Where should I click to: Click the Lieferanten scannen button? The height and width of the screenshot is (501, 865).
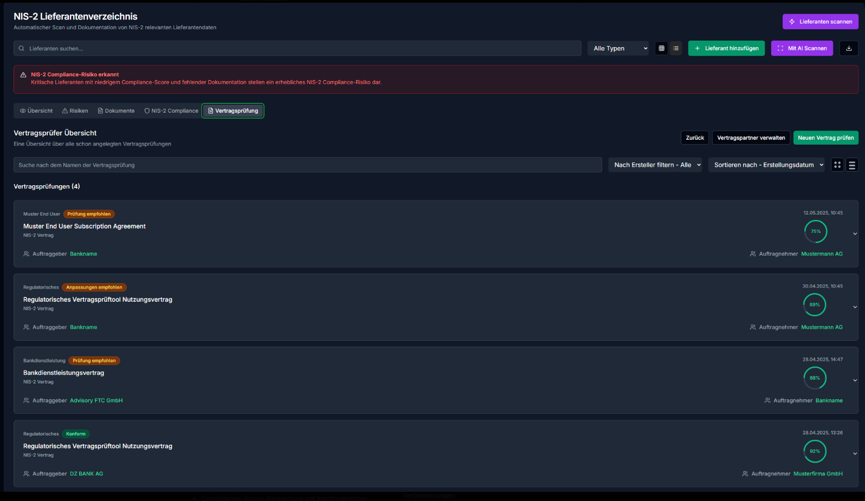pyautogui.click(x=820, y=22)
